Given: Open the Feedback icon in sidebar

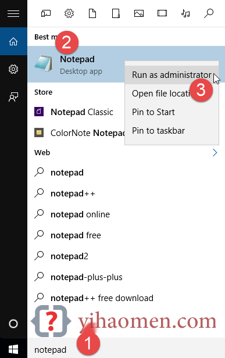Looking at the screenshot, I should [13, 97].
